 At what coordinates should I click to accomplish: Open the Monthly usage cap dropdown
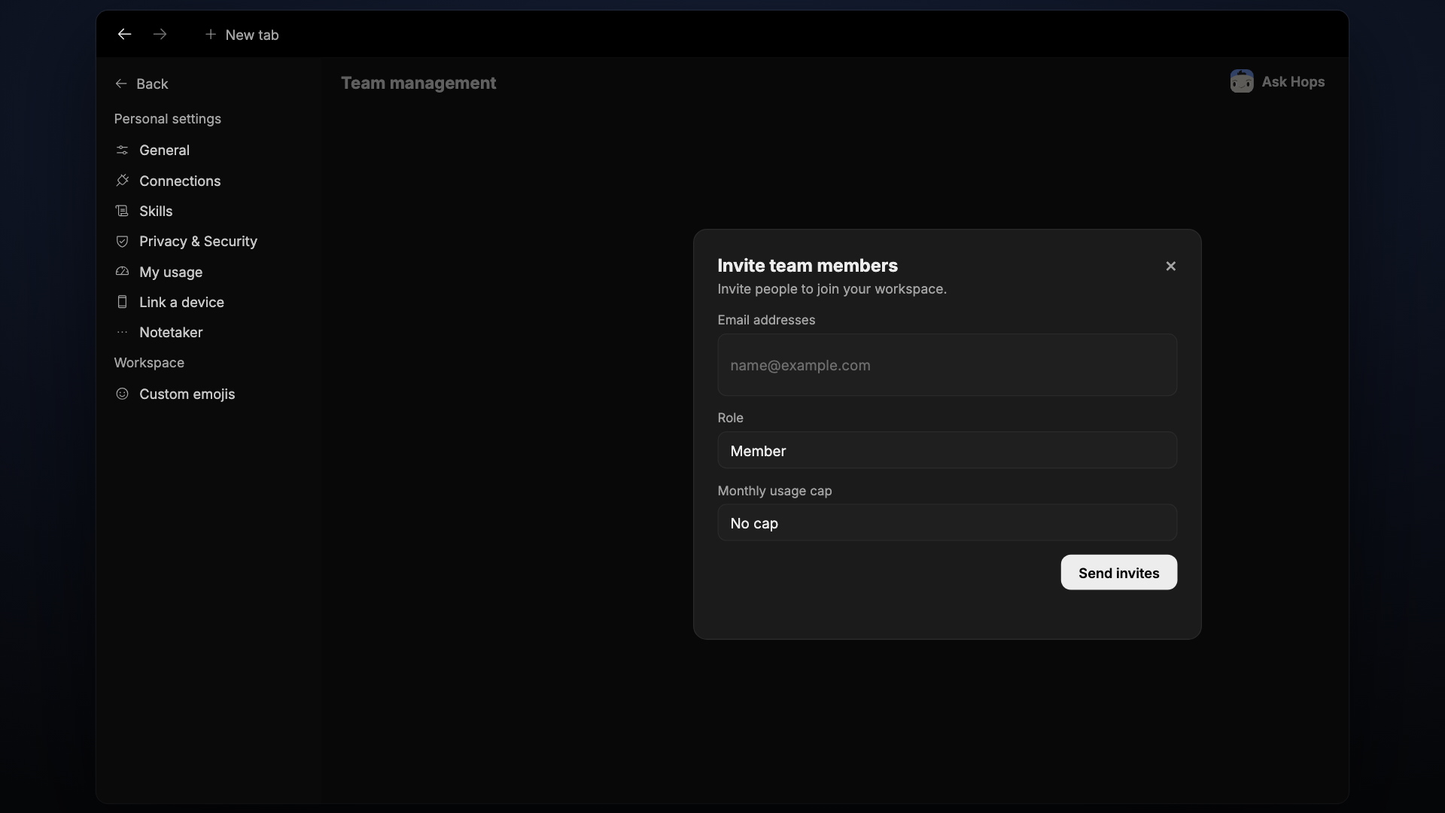(x=947, y=522)
